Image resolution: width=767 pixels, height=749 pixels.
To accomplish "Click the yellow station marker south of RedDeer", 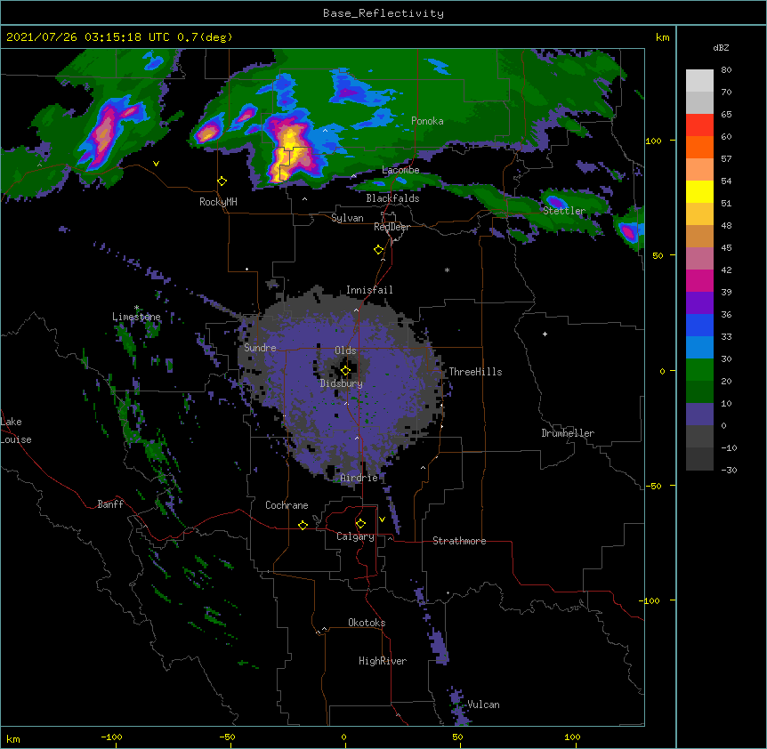I will (379, 250).
